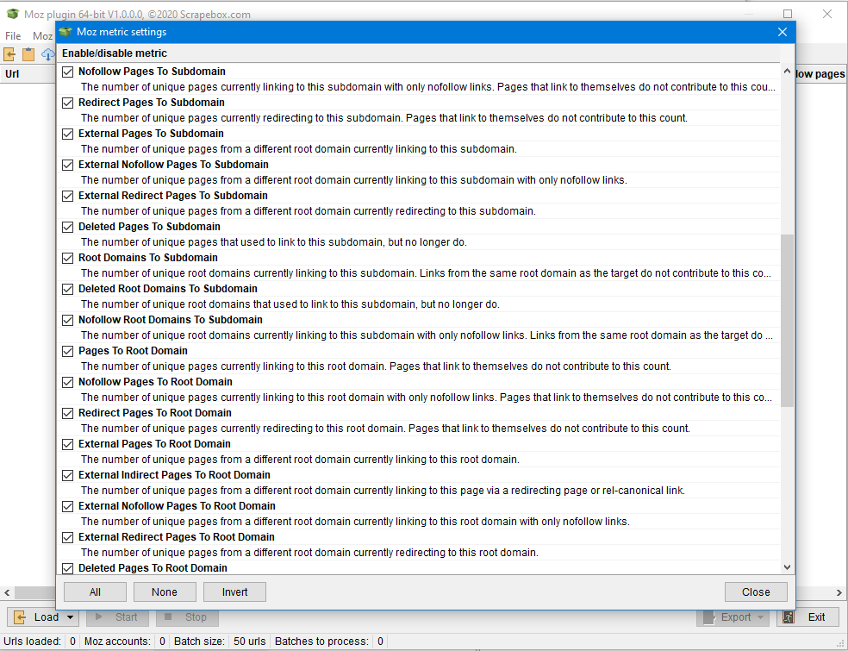Uncheck Deleted Pages To Subdomain
This screenshot has width=848, height=651.
tap(67, 227)
